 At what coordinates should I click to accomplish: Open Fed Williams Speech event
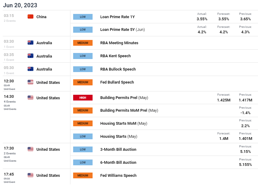click(118, 175)
